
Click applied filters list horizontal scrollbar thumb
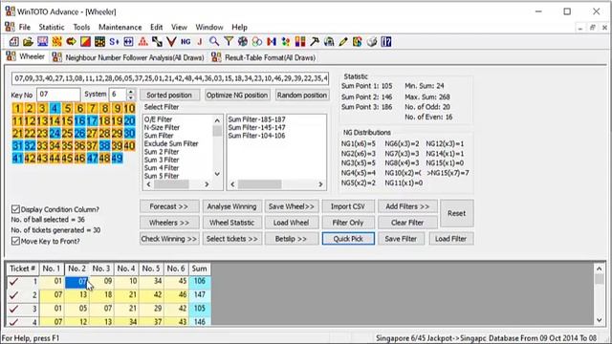pos(259,184)
